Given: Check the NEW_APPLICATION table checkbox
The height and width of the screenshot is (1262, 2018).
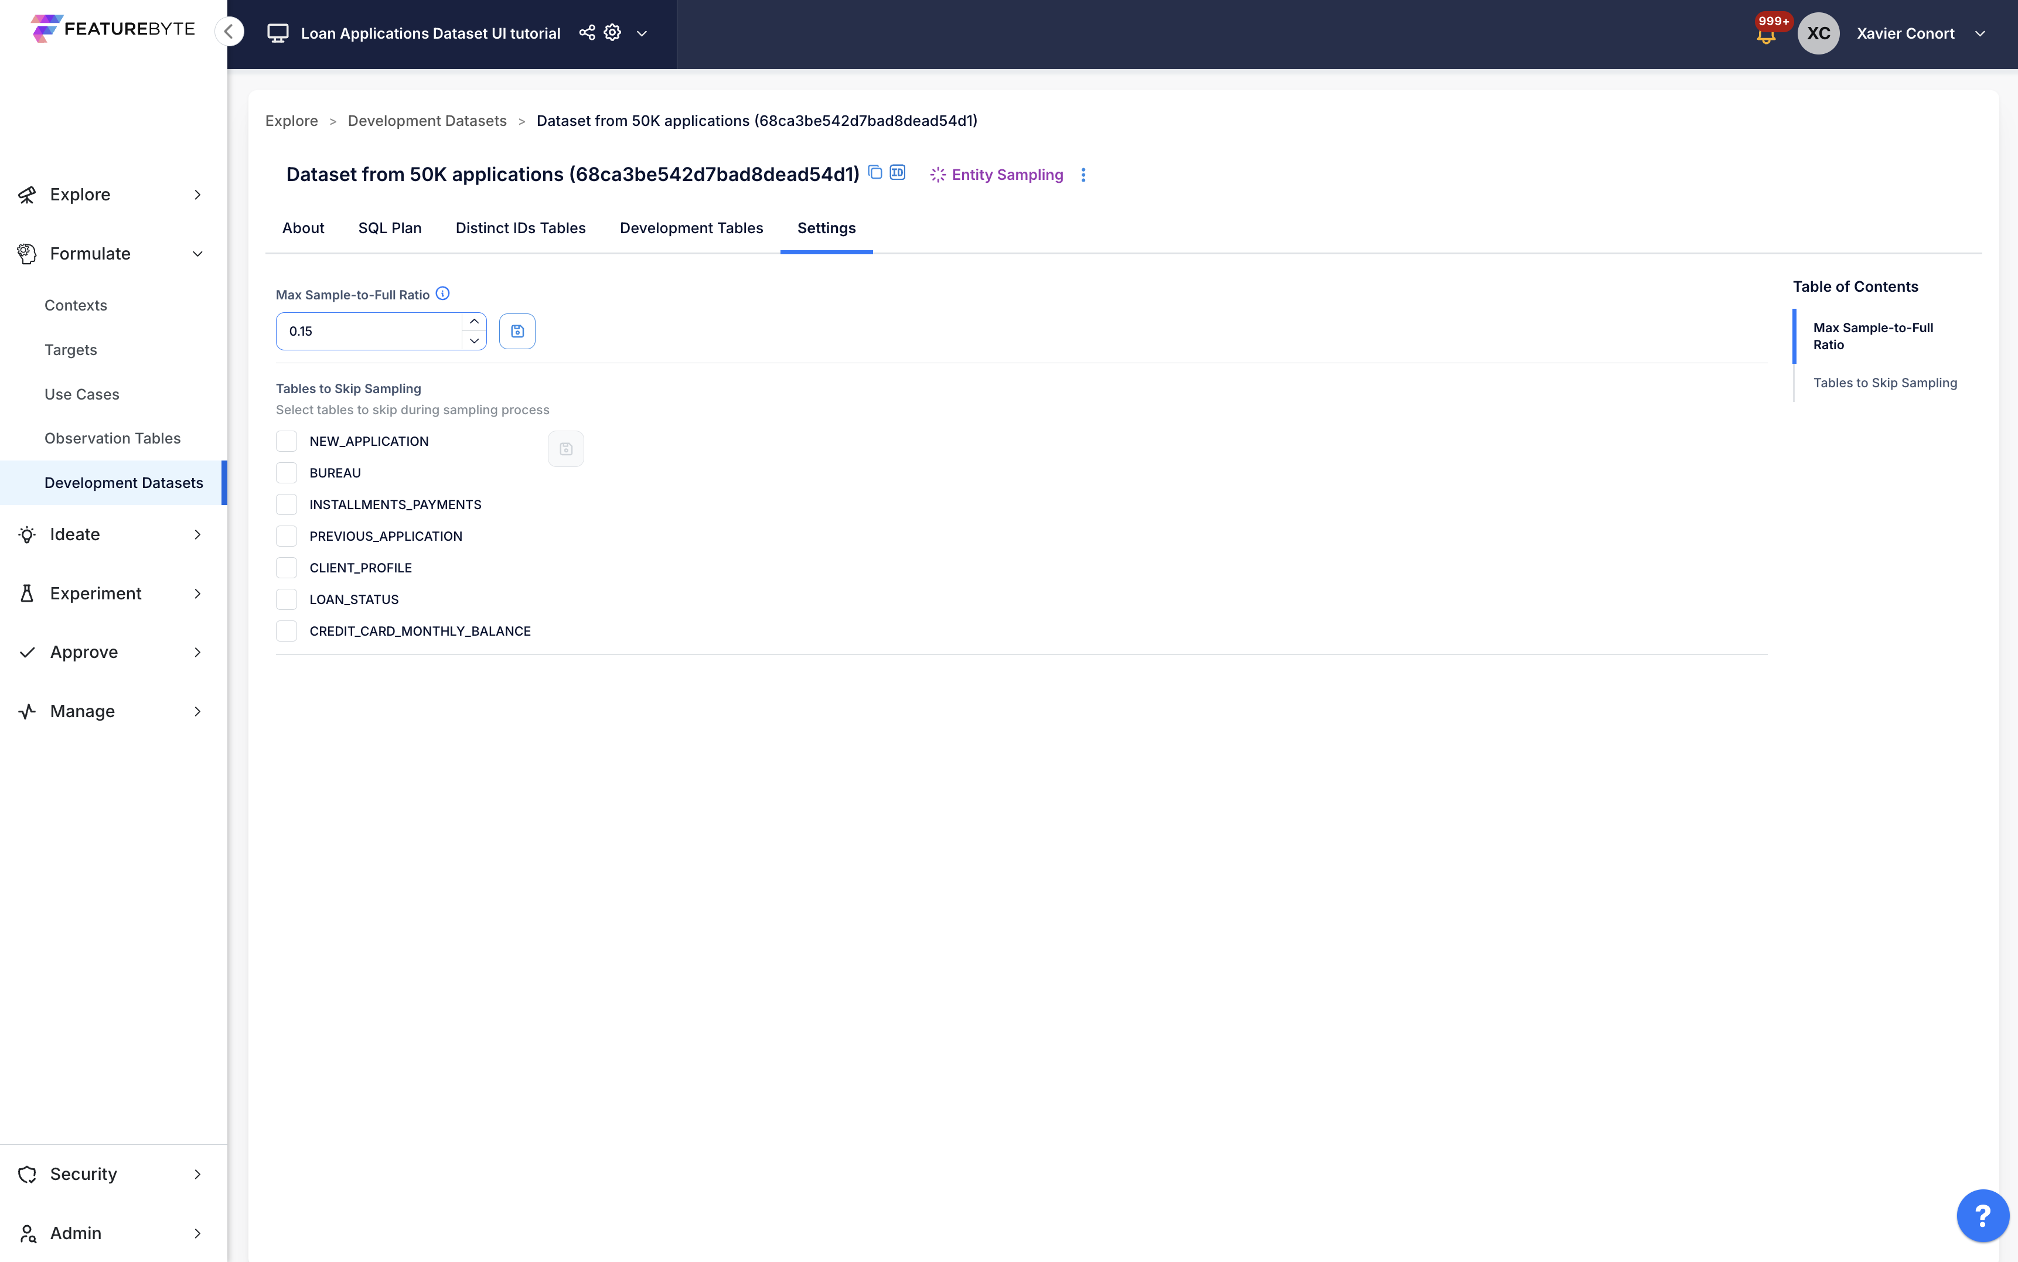Looking at the screenshot, I should coord(287,441).
